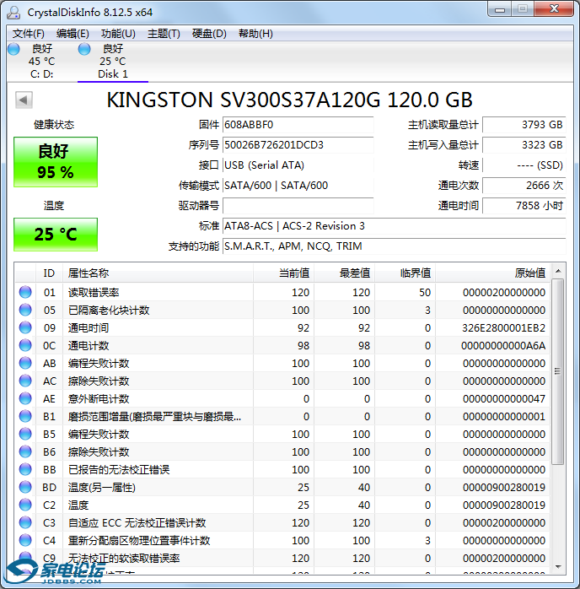Screen dimensions: 580x589
Task: Click the firmware field 608ABBF0
Action: click(298, 125)
